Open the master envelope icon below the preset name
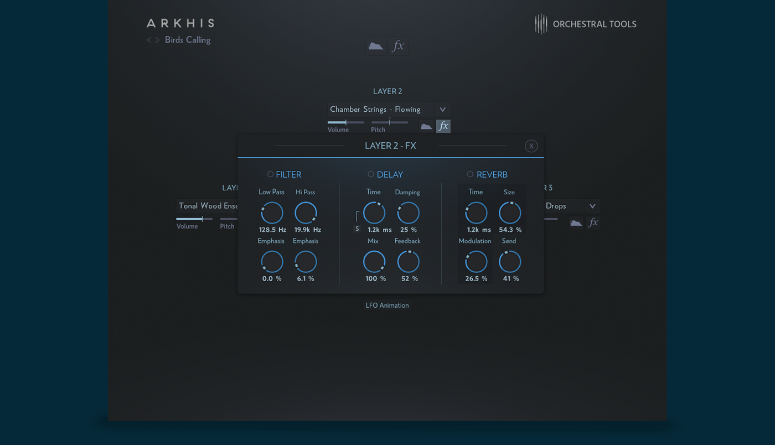775x445 pixels. pyautogui.click(x=376, y=46)
